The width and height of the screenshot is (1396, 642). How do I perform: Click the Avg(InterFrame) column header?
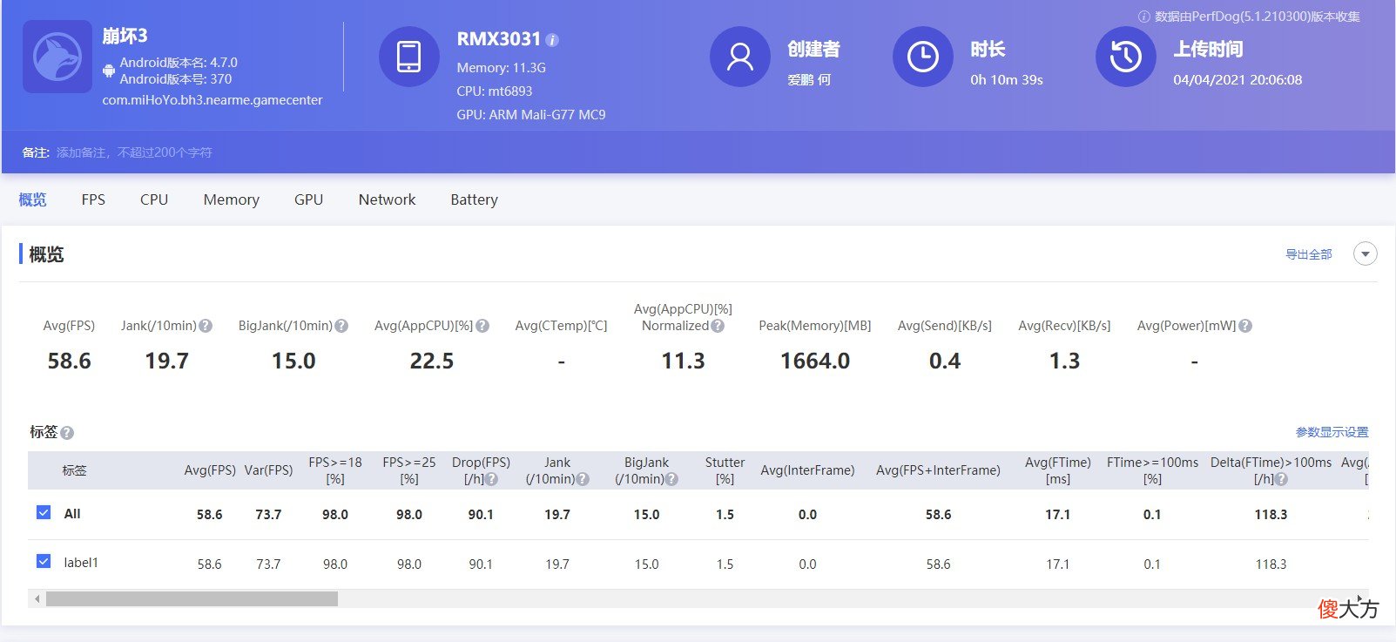click(x=807, y=470)
